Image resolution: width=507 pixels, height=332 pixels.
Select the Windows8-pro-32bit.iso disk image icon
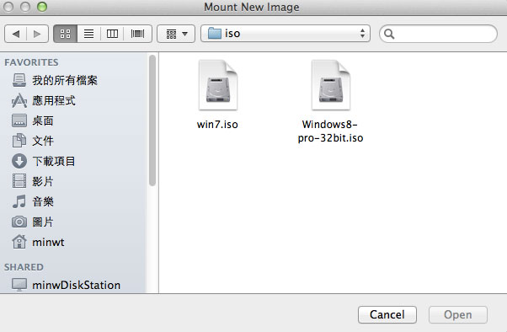click(x=330, y=85)
